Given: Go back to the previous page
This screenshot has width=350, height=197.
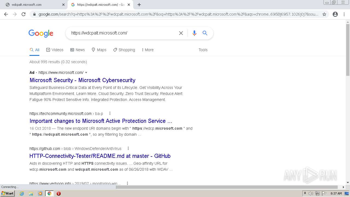Looking at the screenshot, I should (x=6, y=14).
